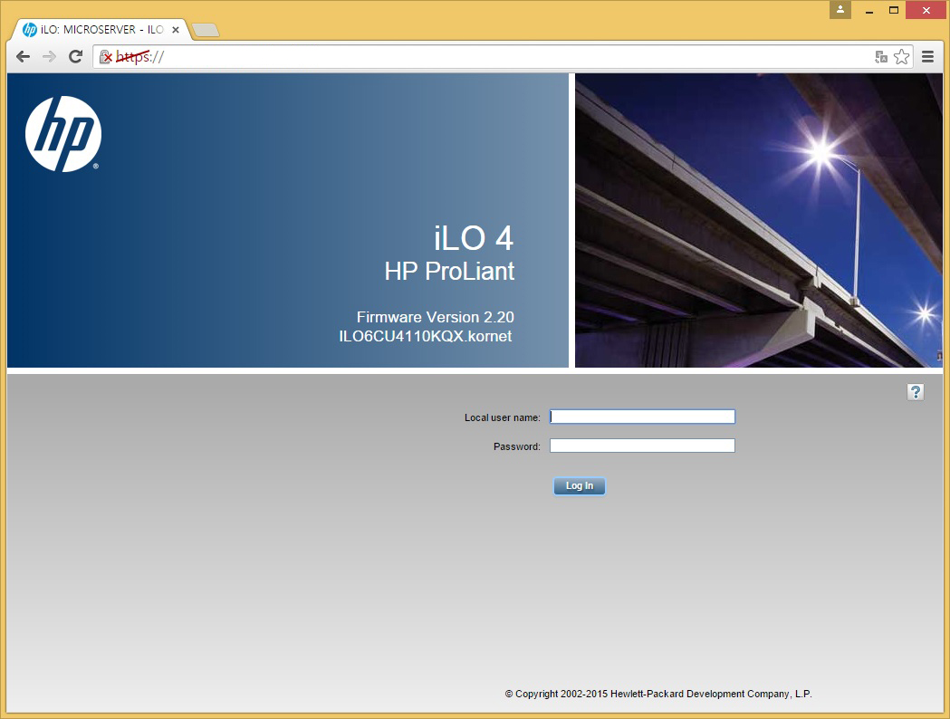Minimize the Chrome window
The image size is (950, 719).
(x=869, y=10)
